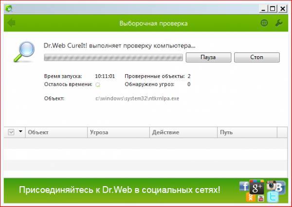The width and height of the screenshot is (292, 207).
Task: Click the magnifying glass scan icon
Action: [x=25, y=51]
